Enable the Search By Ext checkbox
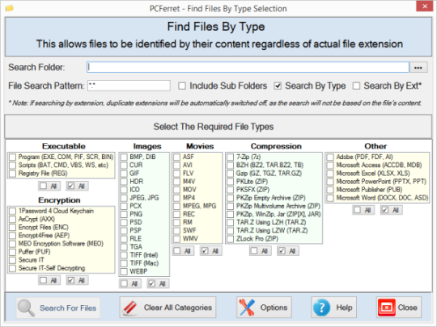 point(356,86)
